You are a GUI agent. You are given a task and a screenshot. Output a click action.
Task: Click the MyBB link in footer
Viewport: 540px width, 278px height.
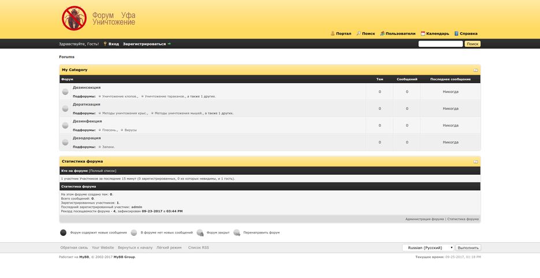84,257
